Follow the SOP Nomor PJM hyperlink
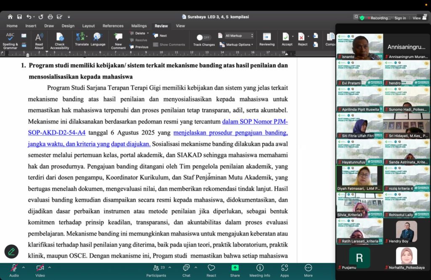Image resolution: width=431 pixels, height=280 pixels. [x=255, y=122]
